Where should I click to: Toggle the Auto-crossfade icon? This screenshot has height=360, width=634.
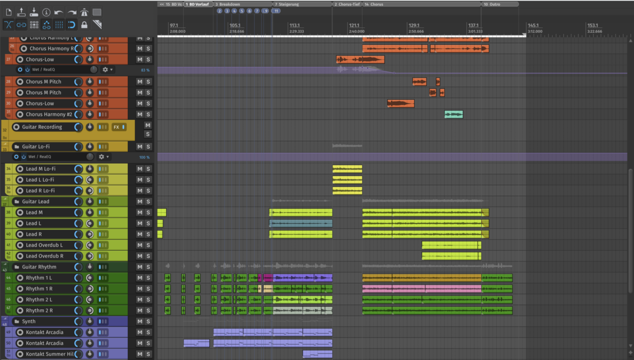click(x=9, y=24)
